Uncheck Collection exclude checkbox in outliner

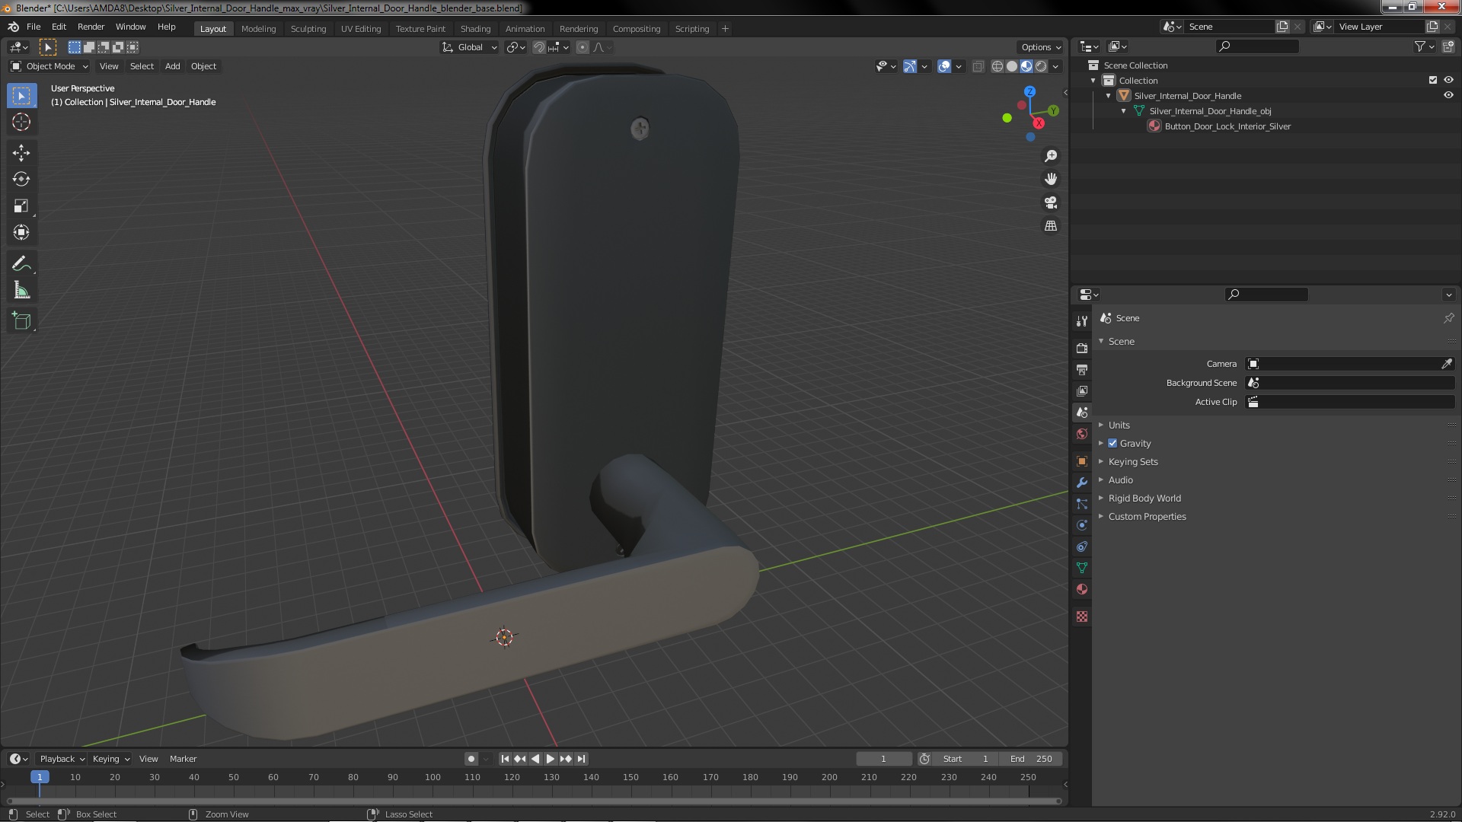click(1432, 80)
